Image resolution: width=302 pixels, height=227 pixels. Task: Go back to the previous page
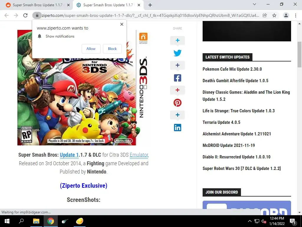(6, 15)
